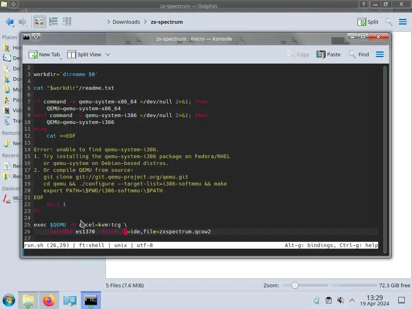Image resolution: width=412 pixels, height=309 pixels.
Task: Click run.sh status bar entry
Action: [34, 245]
